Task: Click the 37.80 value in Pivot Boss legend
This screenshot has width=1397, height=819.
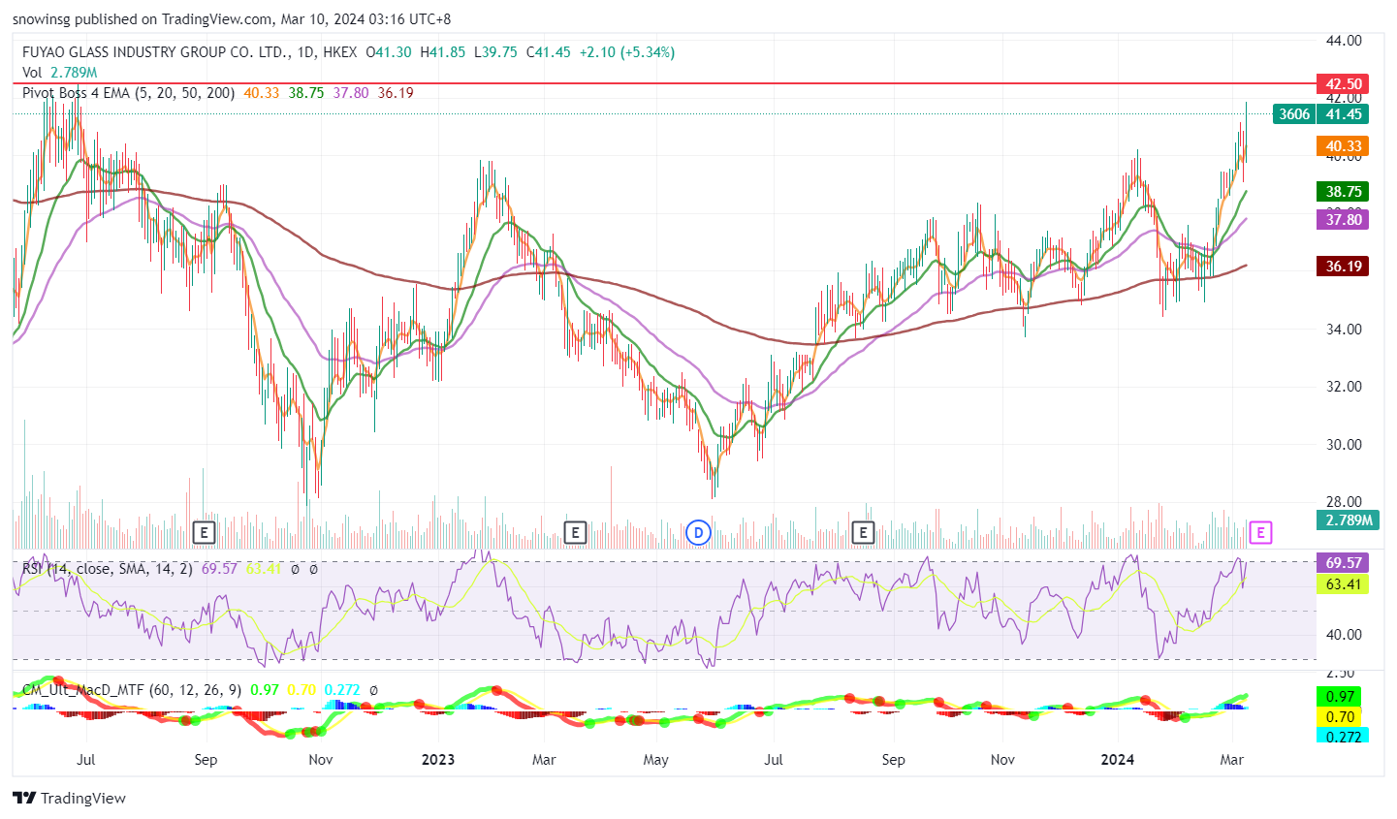Action: 351,93
